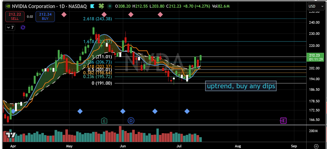327x149 pixels.
Task: Click the 172.50 price axis label
Action: tap(314, 110)
